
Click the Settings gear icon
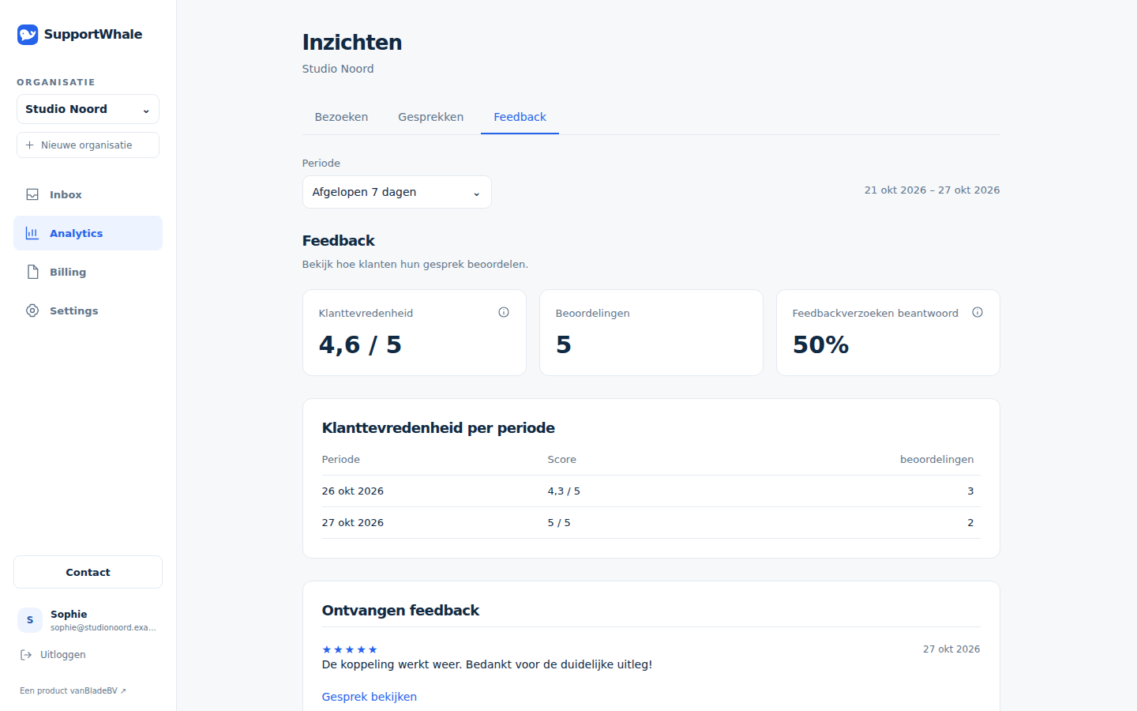(32, 310)
